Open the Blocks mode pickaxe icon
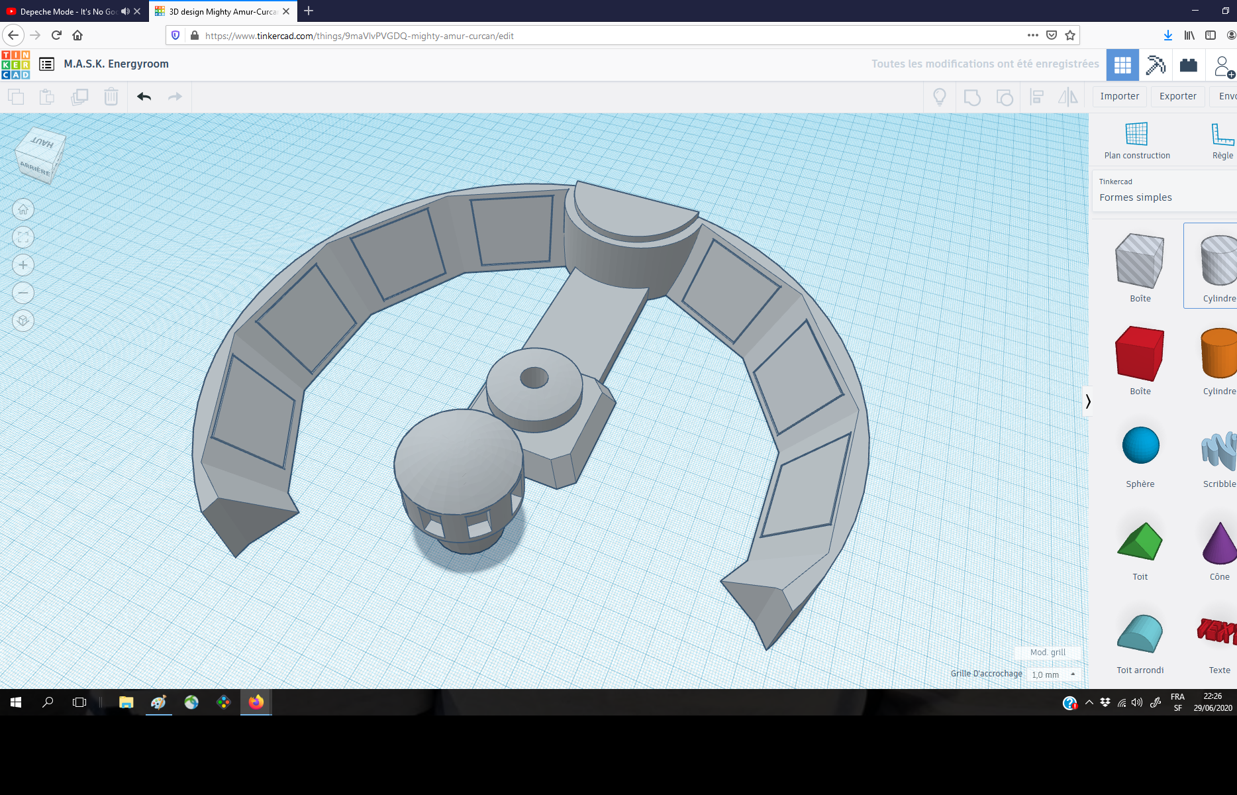 (1156, 64)
